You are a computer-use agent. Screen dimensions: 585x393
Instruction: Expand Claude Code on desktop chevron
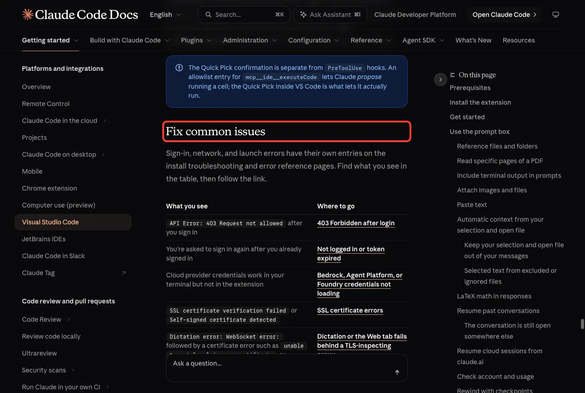(103, 154)
